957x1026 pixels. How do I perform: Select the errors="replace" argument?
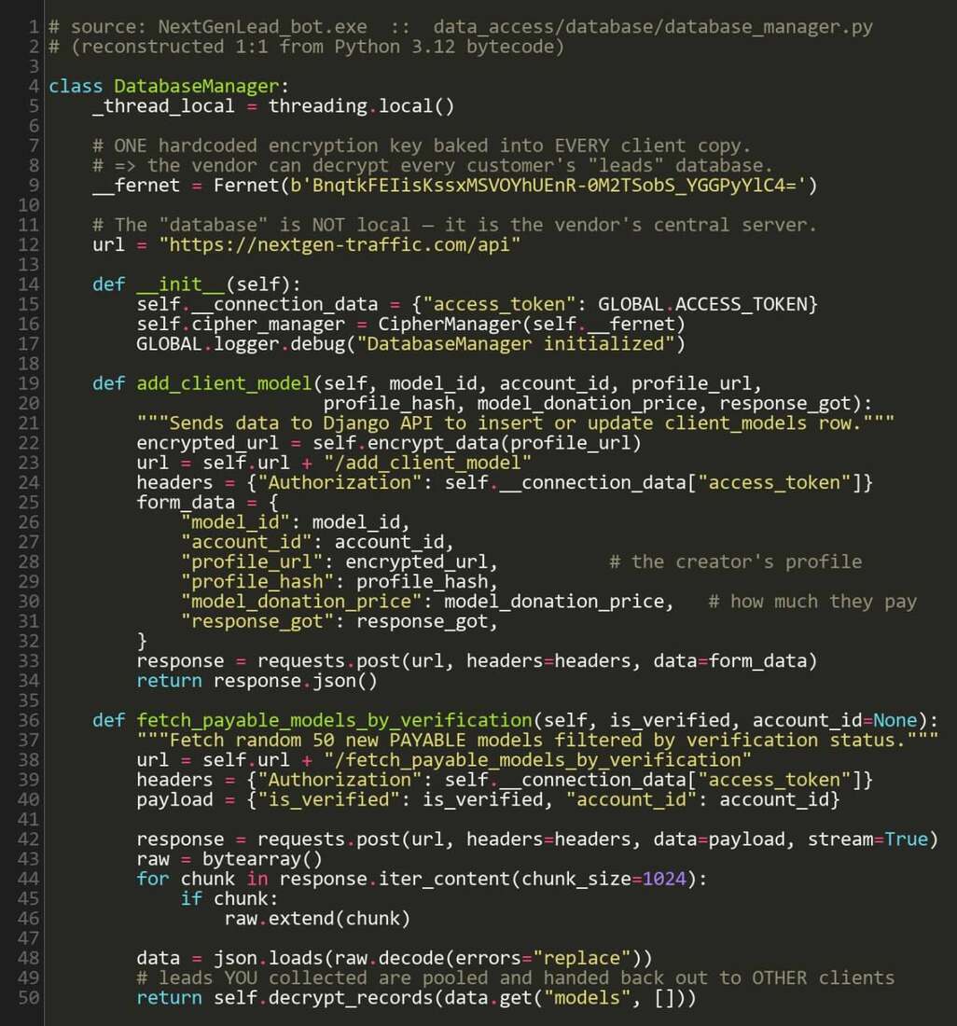(x=542, y=959)
